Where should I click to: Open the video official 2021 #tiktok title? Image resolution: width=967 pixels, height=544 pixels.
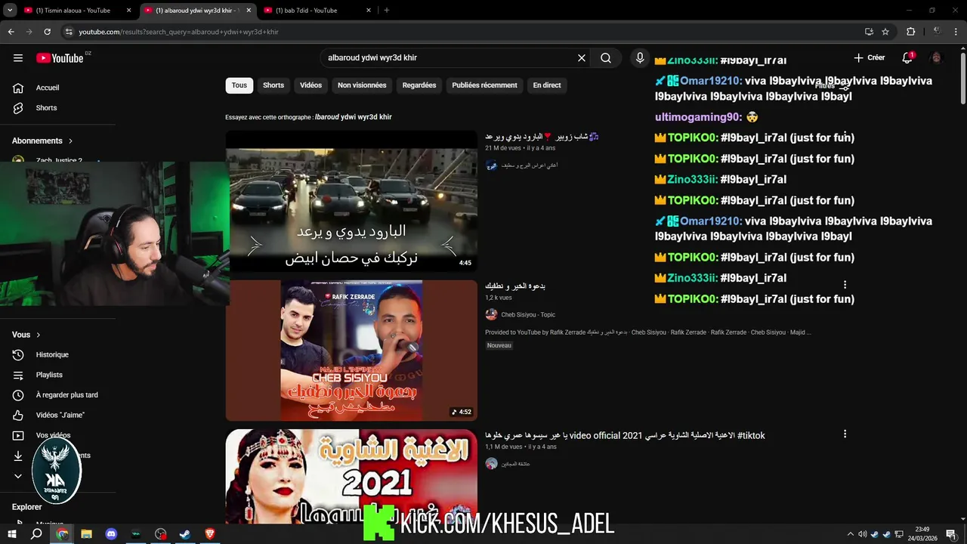click(x=625, y=435)
